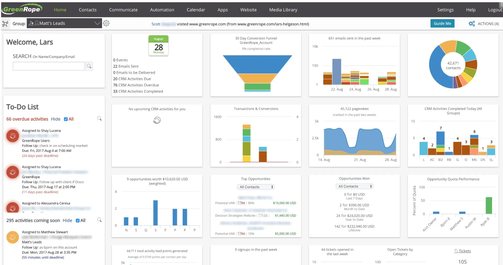Open All Contacts dropdown under Opportunities Won

(x=354, y=186)
